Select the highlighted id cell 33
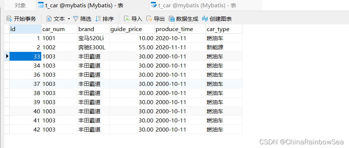 25,56
